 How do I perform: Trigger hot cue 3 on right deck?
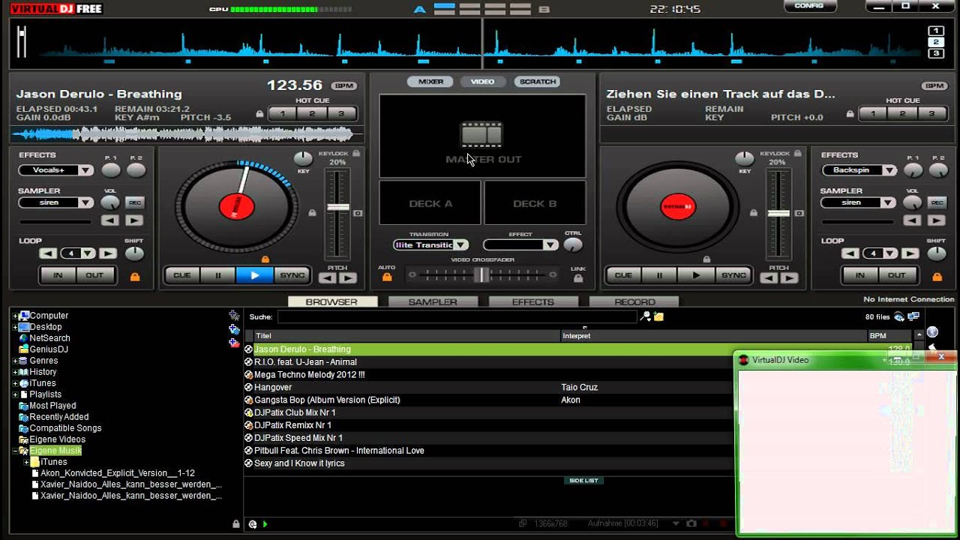click(x=931, y=113)
